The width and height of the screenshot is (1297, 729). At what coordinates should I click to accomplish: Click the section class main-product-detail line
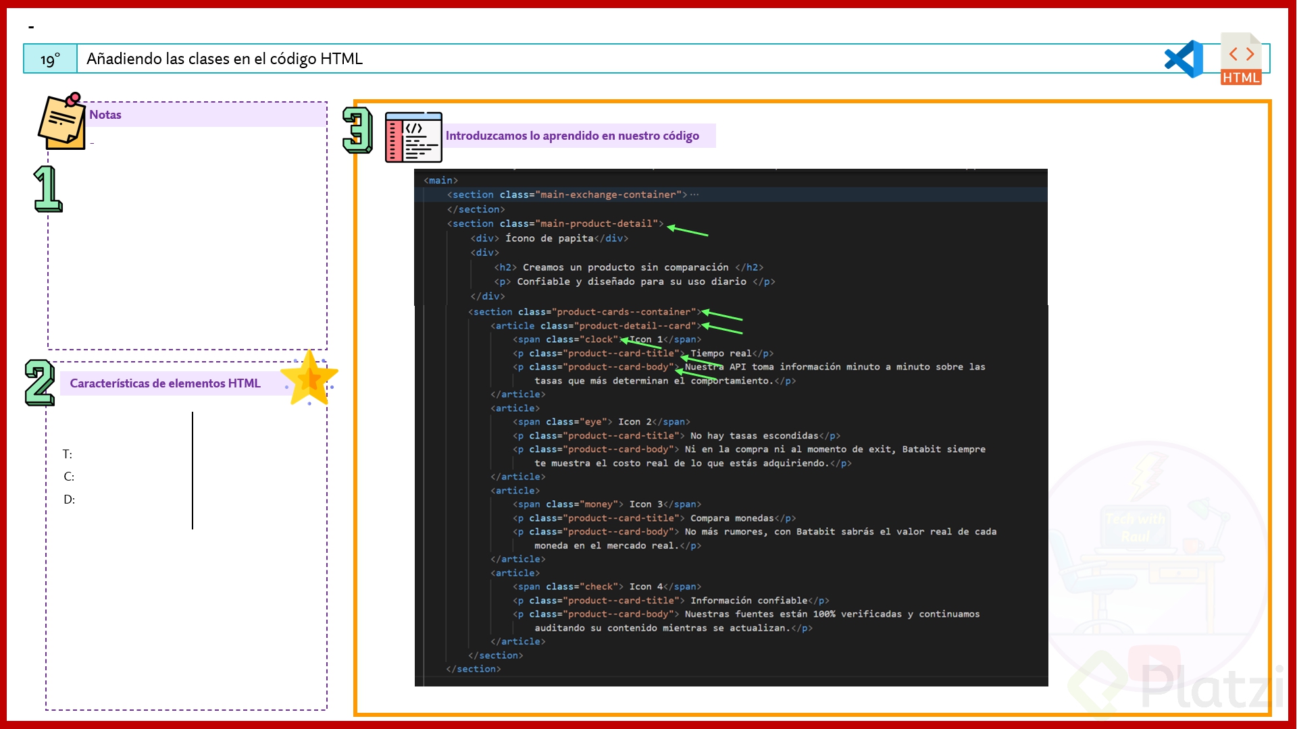click(555, 223)
